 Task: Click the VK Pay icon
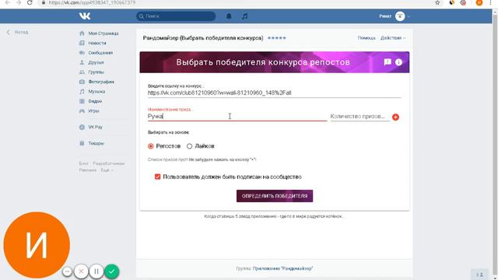[82, 127]
